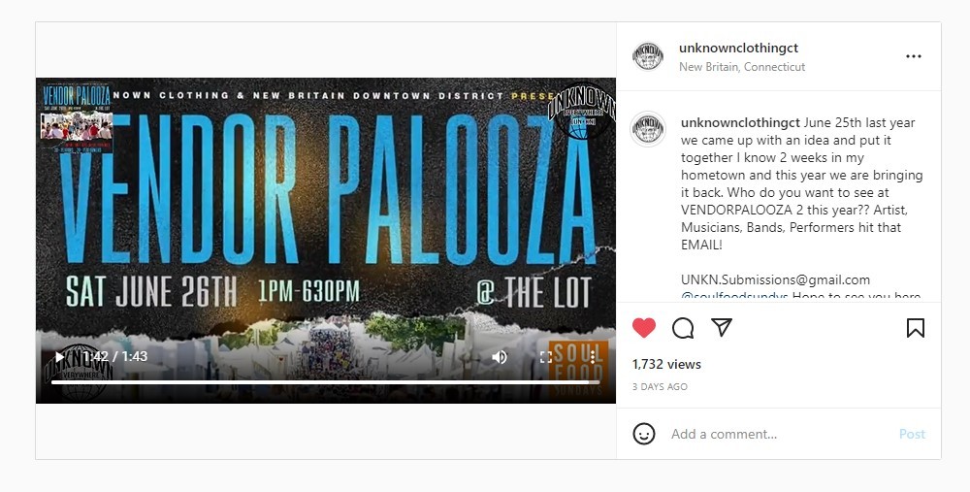Click the caption profile avatar
Screen dimensions: 970x492
pos(648,129)
